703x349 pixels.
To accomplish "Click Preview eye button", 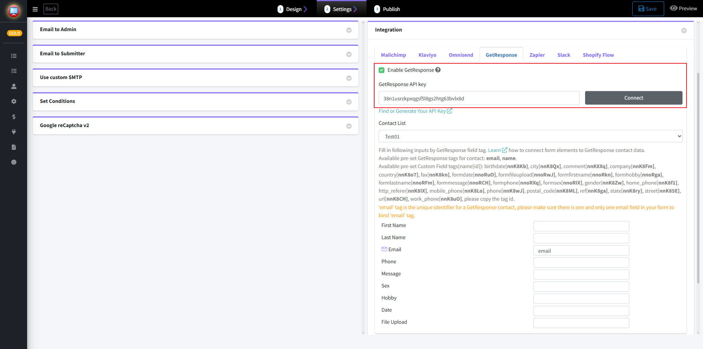I will click(683, 8).
